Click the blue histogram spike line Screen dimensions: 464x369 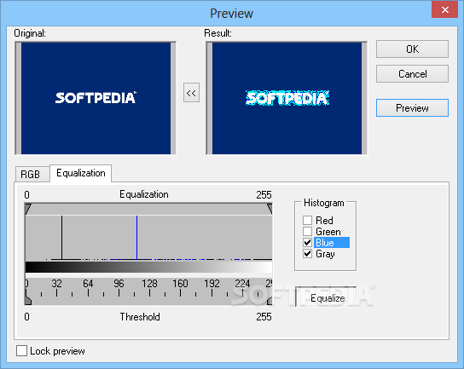pos(136,238)
